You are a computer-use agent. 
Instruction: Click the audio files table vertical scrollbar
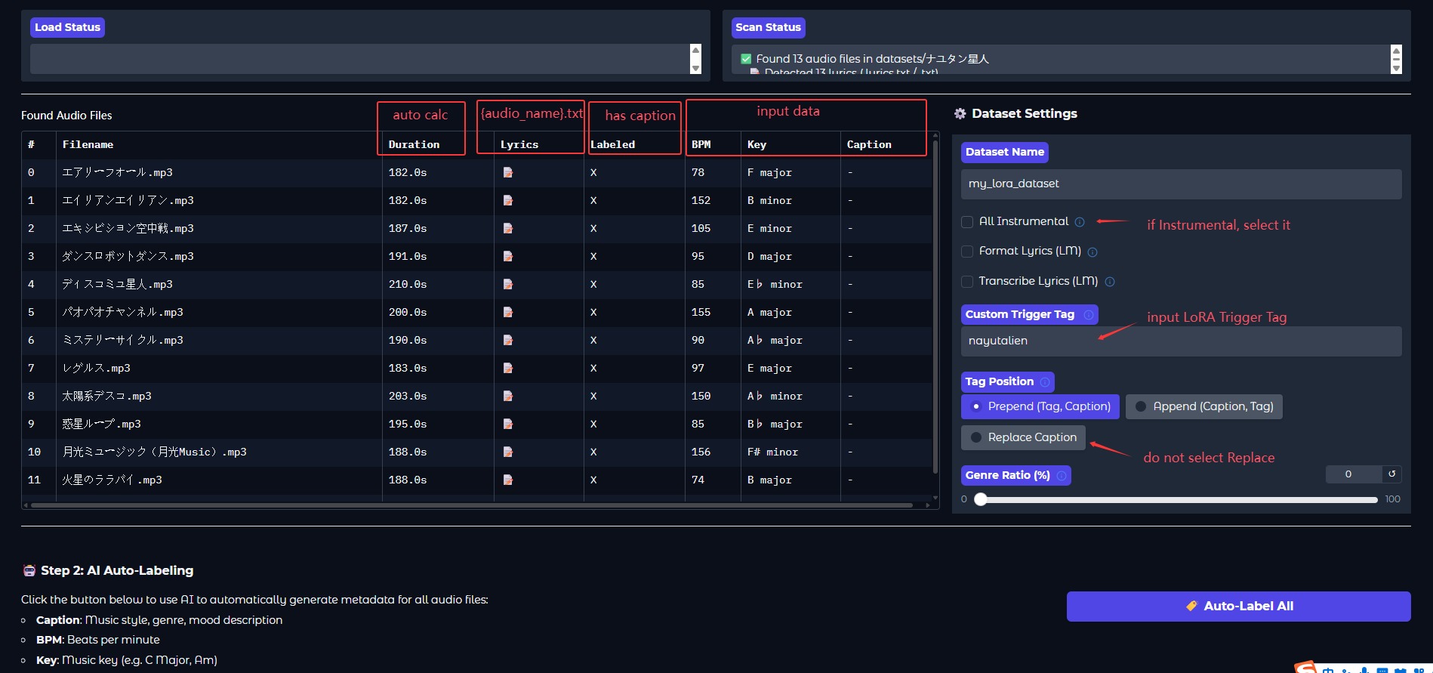[935, 306]
